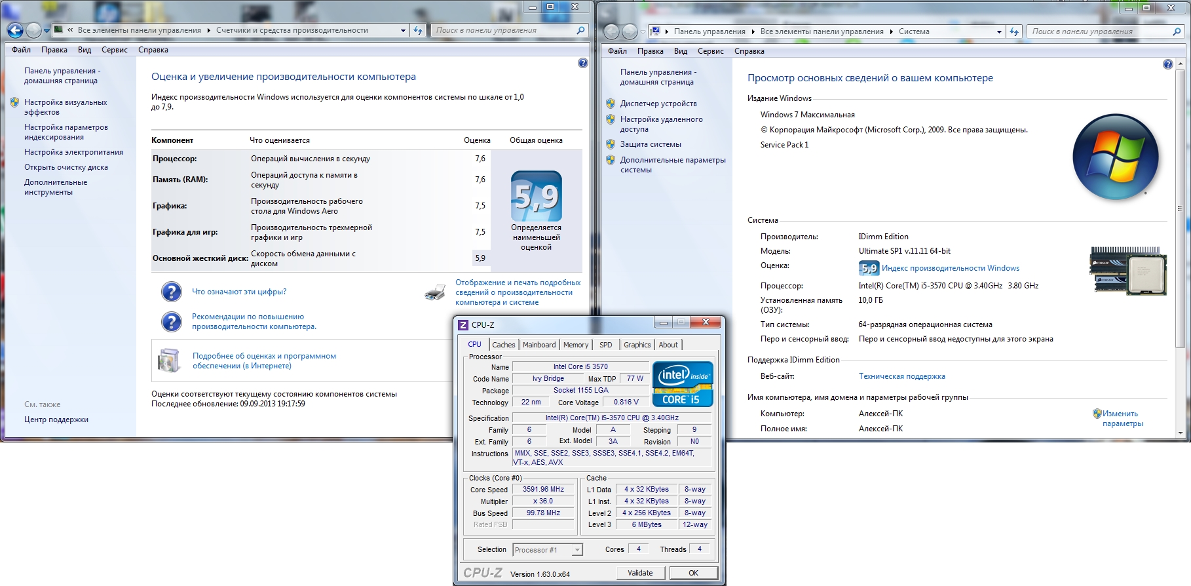Click the Intel Core i5 logo in CPU-Z
The height and width of the screenshot is (586, 1191).
(683, 384)
